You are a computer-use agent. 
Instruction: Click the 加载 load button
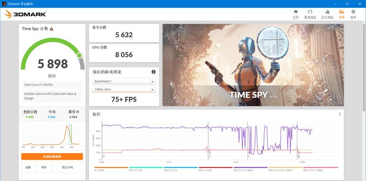click(28, 167)
